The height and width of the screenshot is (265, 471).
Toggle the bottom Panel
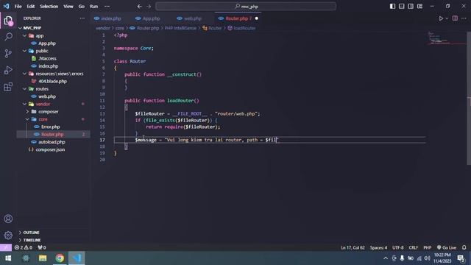click(402, 7)
